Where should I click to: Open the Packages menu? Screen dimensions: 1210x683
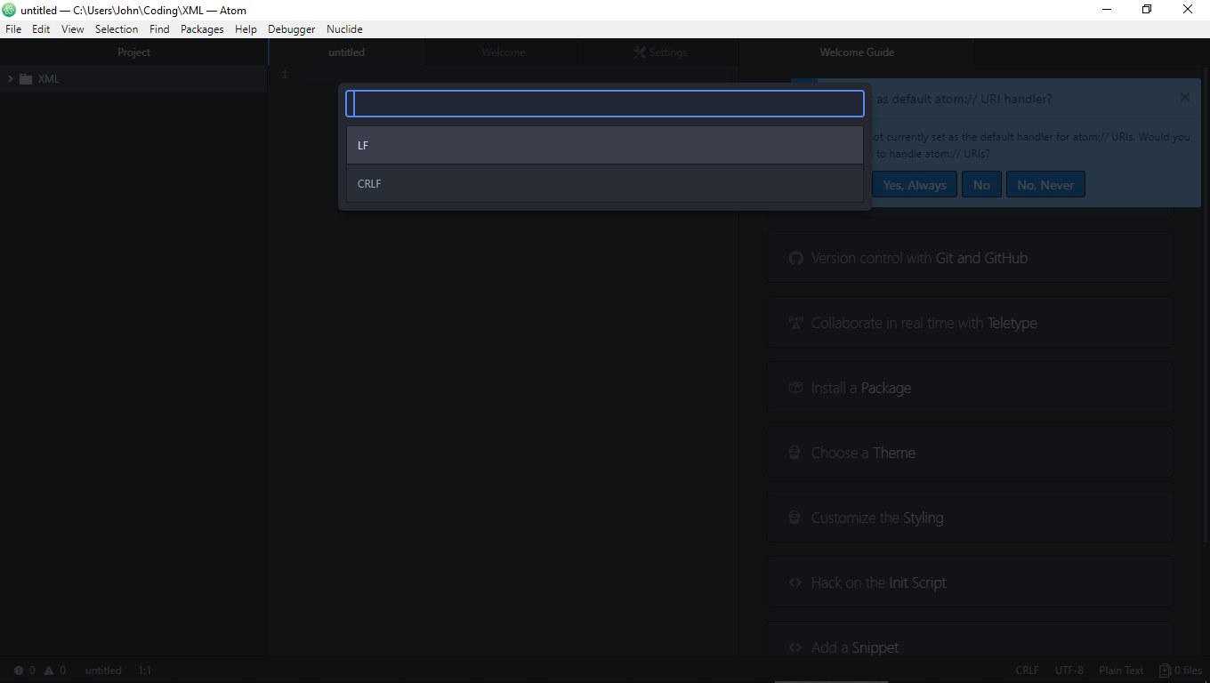tap(202, 28)
